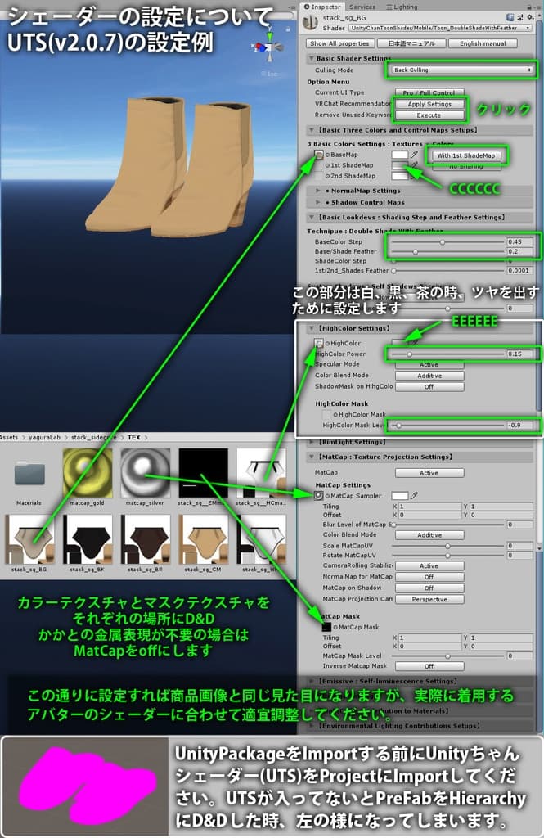Expand the NormalMap Settings section

pos(318,190)
